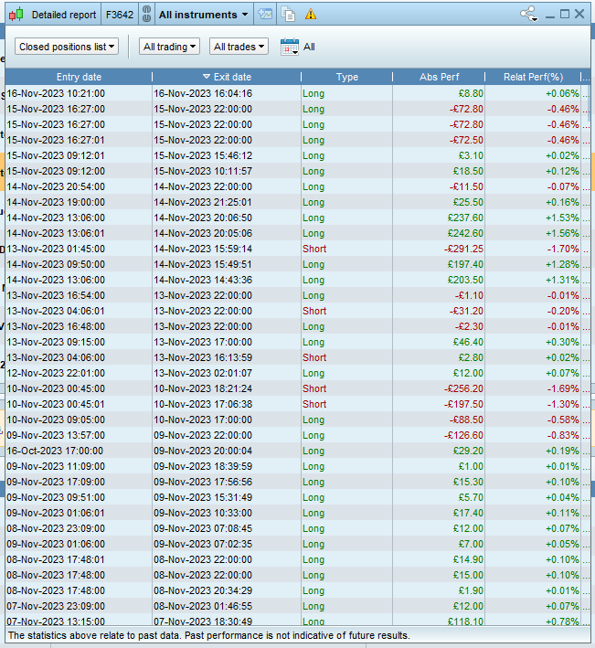Sort by the Entry date column header

(79, 77)
